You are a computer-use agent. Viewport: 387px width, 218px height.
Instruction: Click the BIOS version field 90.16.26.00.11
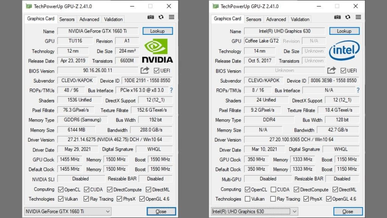(98, 70)
